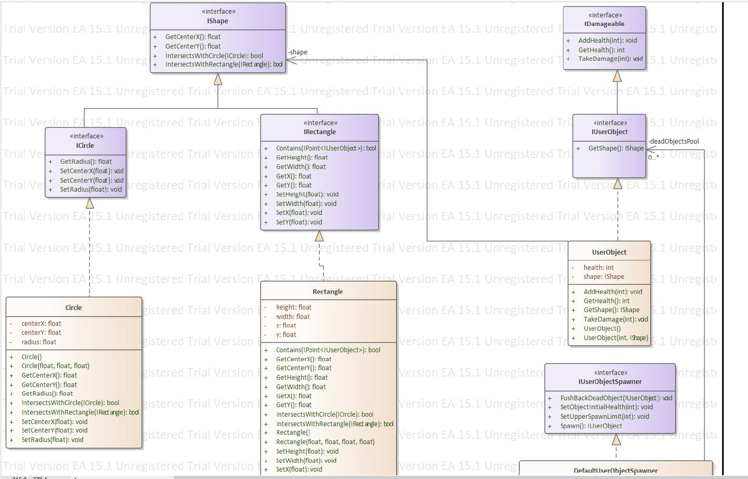
Task: Click Contains(IPoint<IUserObject>) in IRectangle
Action: 326,148
